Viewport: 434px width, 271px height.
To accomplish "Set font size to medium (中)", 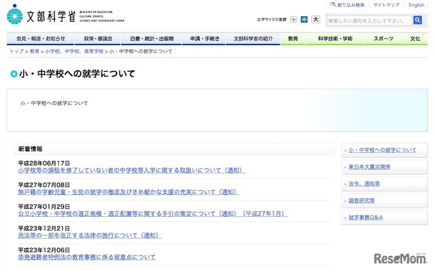I will pos(304,20).
